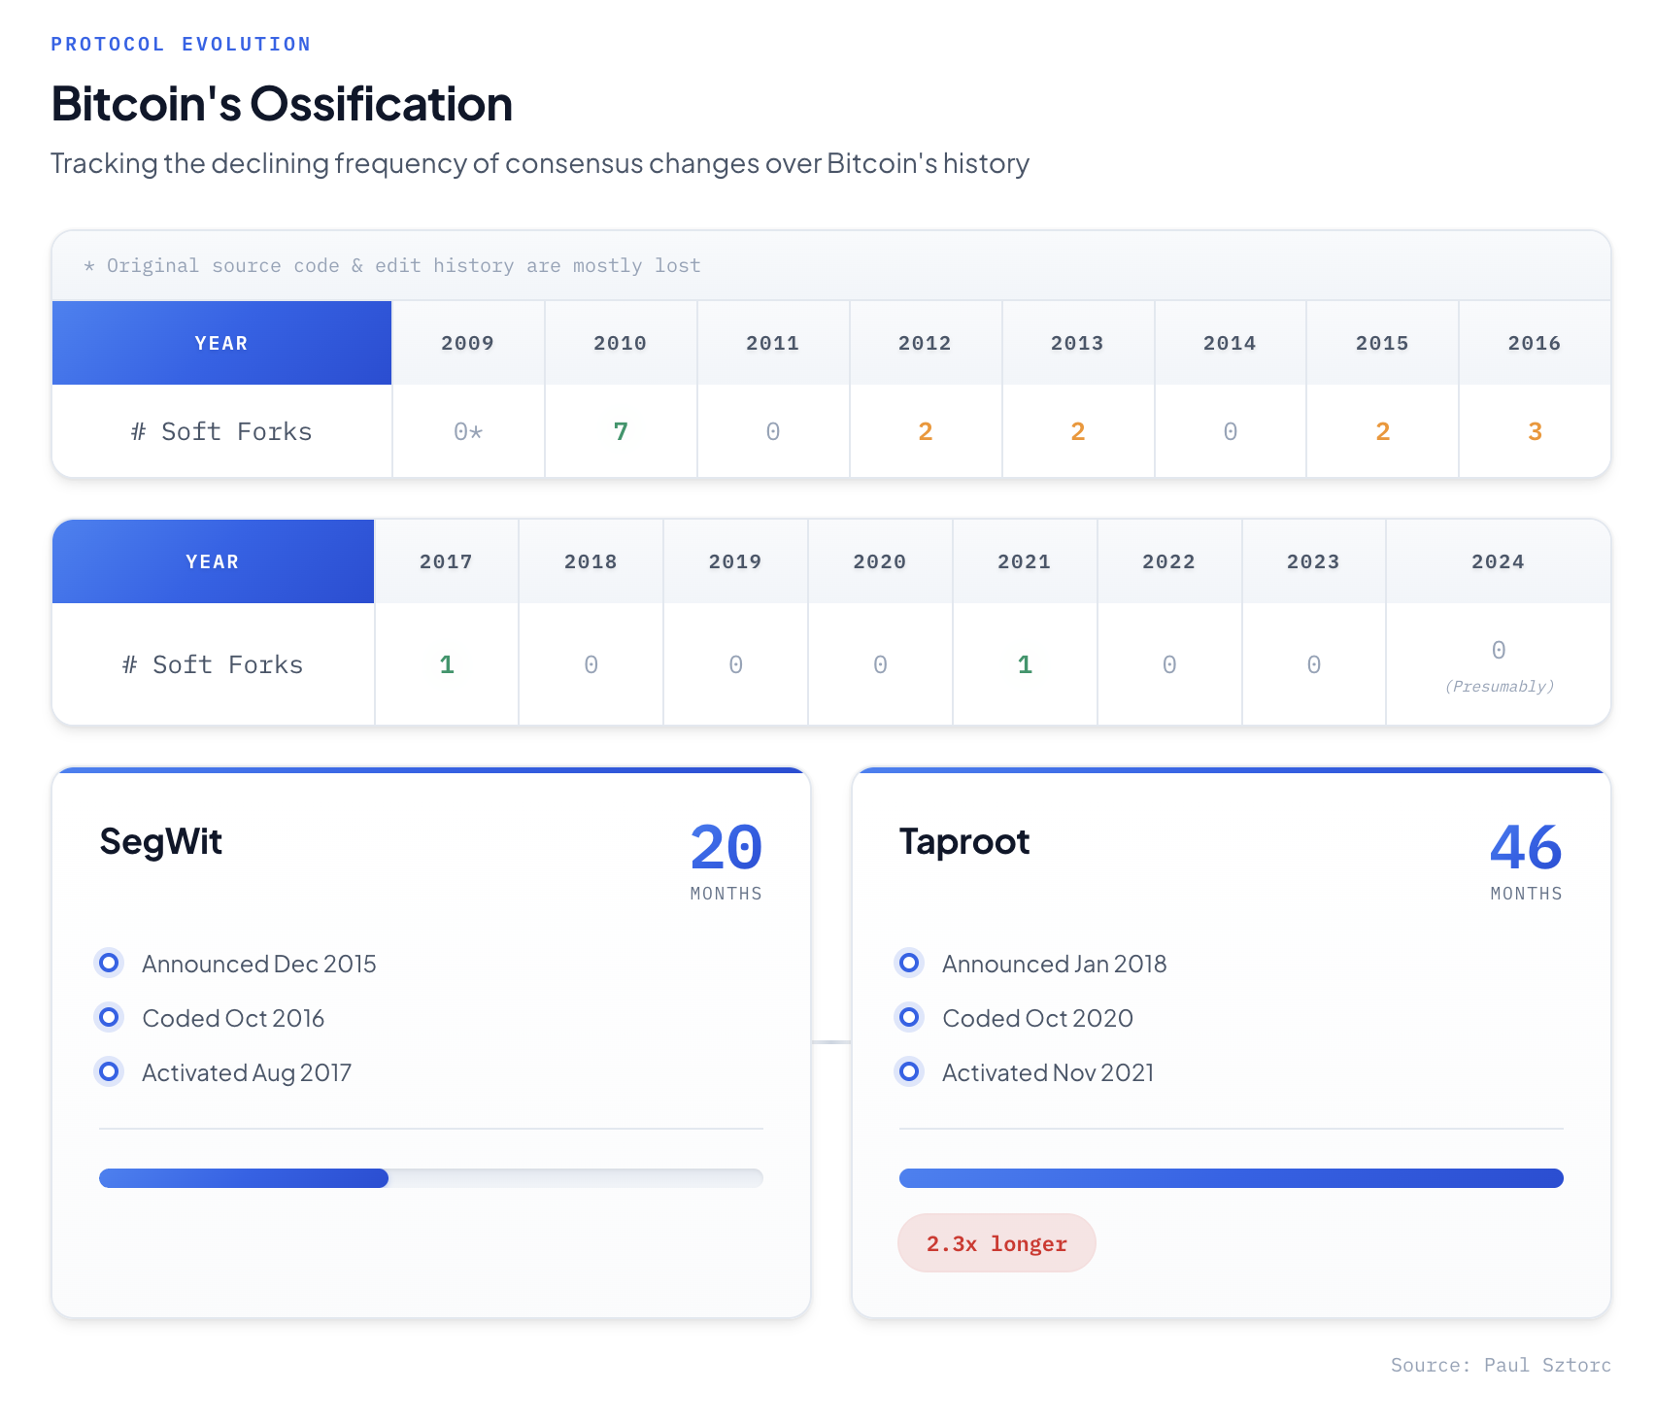This screenshot has height=1424, width=1655.
Task: Click the Bitcoin's Ossification heading
Action: [282, 104]
